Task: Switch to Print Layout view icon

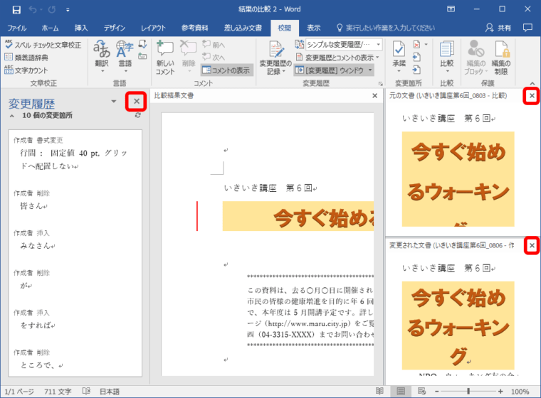Action: [x=401, y=391]
